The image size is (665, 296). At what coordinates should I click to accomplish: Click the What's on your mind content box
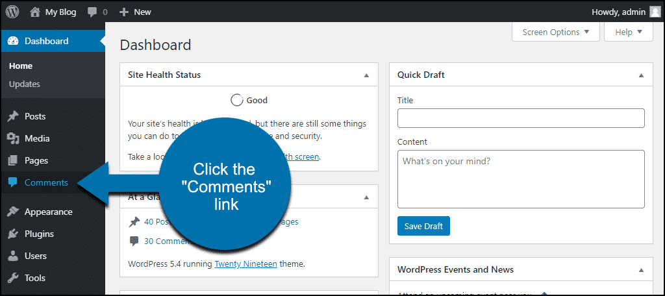[521, 179]
